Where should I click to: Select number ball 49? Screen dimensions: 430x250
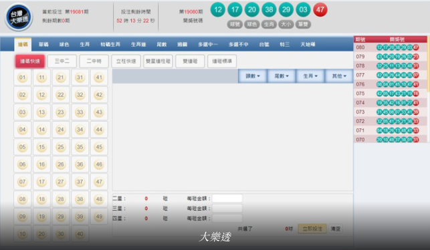(x=99, y=217)
